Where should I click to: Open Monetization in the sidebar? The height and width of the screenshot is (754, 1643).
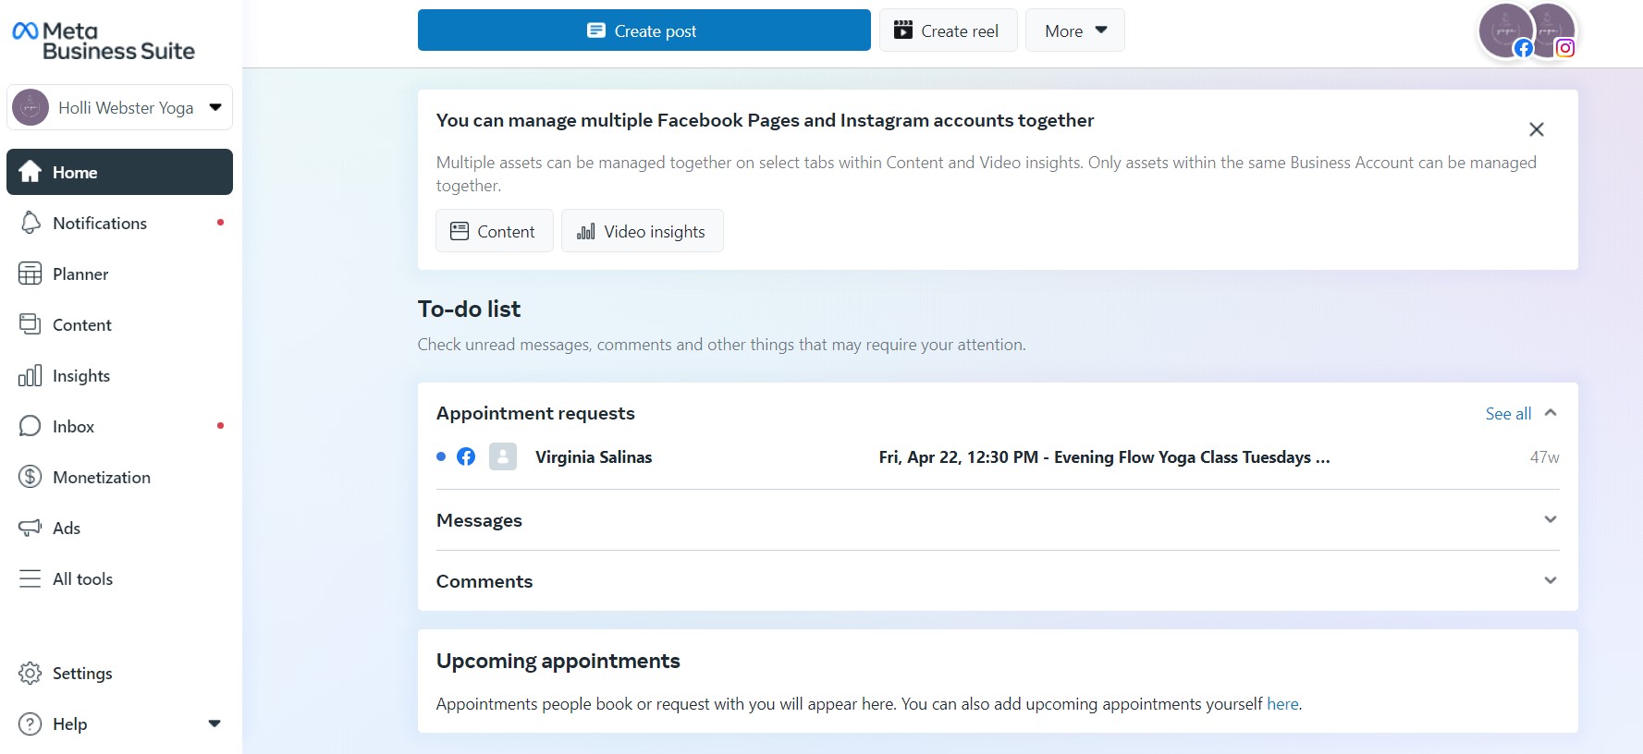click(119, 477)
